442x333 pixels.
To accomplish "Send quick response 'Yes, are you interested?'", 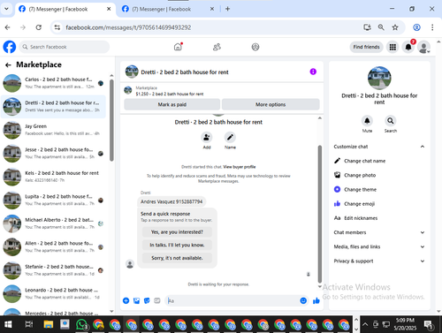I will click(x=177, y=232).
